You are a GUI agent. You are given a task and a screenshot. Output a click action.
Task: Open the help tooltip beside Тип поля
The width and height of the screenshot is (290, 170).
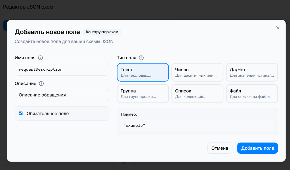141,58
